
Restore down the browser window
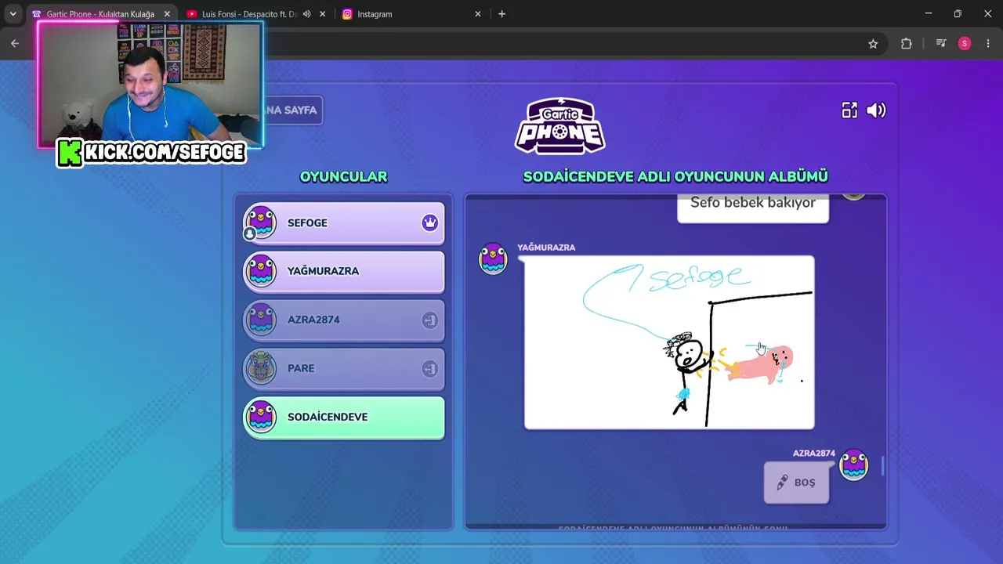point(958,13)
